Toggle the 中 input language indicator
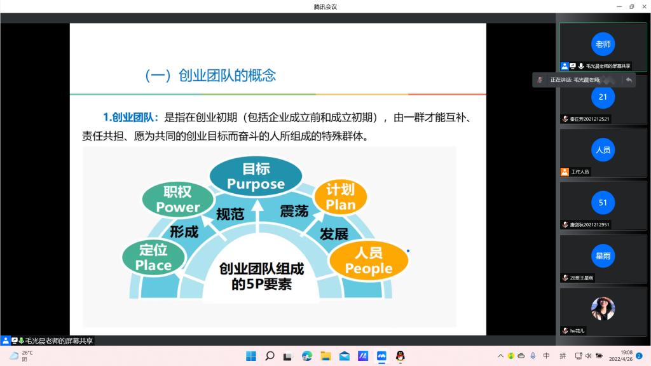The image size is (651, 366). coord(546,356)
